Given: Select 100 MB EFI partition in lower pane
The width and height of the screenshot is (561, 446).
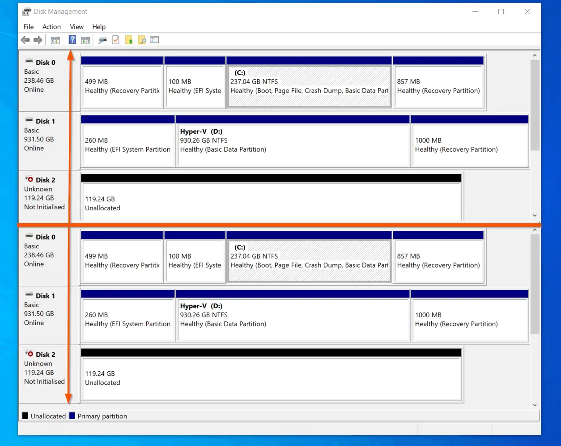Looking at the screenshot, I should 195,257.
